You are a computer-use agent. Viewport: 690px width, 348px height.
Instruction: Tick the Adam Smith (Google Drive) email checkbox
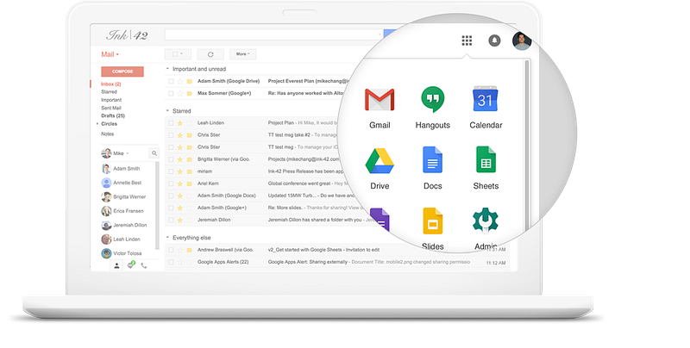pyautogui.click(x=171, y=81)
